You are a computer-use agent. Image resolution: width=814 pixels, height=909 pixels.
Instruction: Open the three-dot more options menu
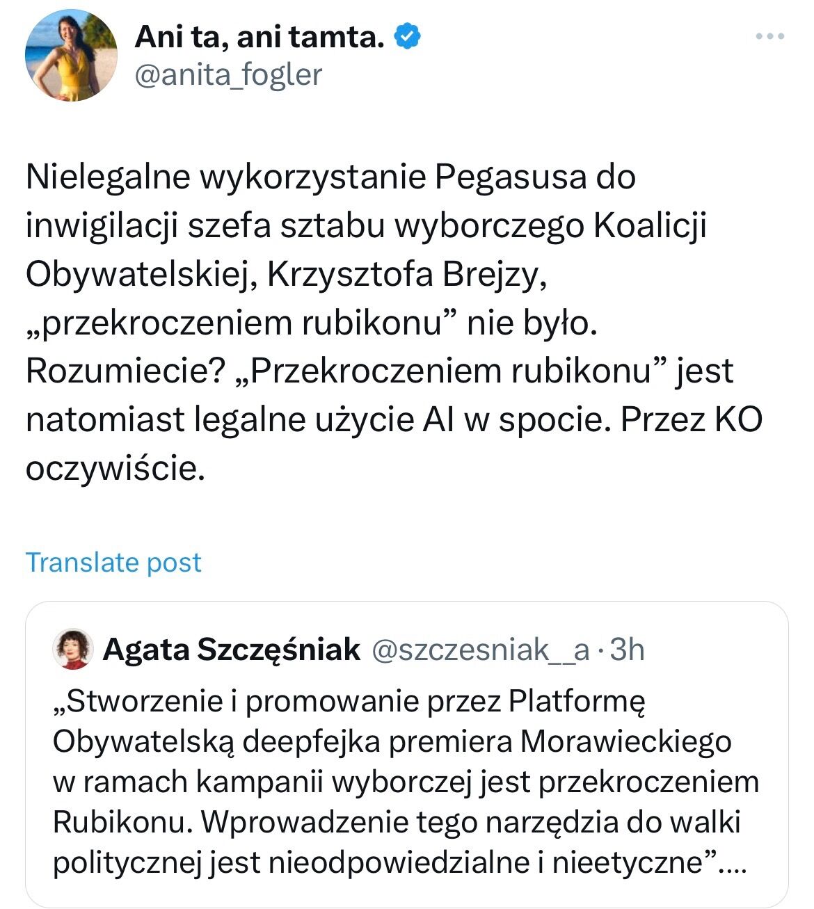(x=769, y=36)
